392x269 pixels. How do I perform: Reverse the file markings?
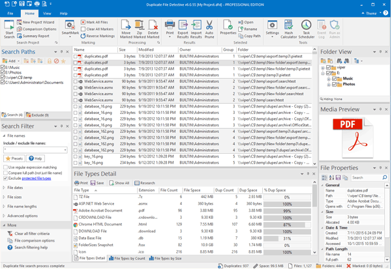tap(97, 36)
